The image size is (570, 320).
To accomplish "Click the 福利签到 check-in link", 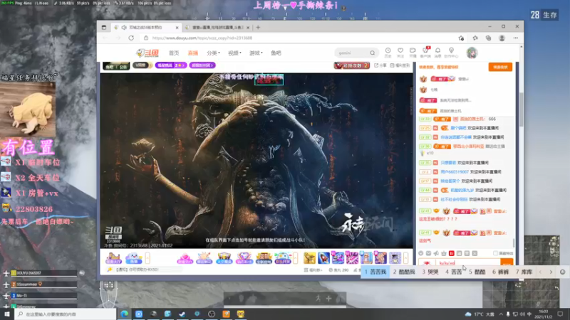I will pos(400,65).
